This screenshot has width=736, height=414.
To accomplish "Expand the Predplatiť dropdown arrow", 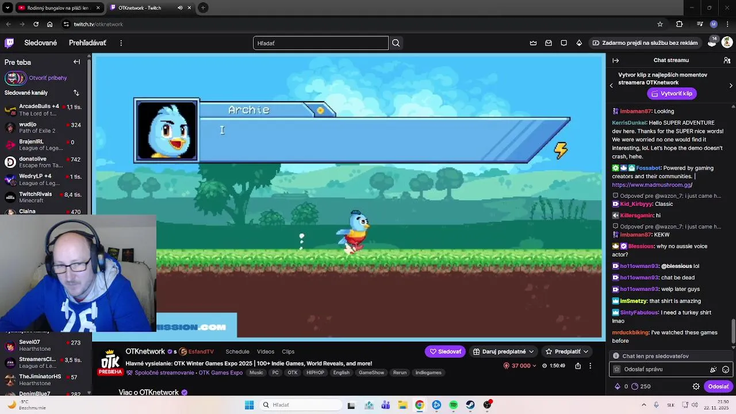I will pyautogui.click(x=585, y=351).
